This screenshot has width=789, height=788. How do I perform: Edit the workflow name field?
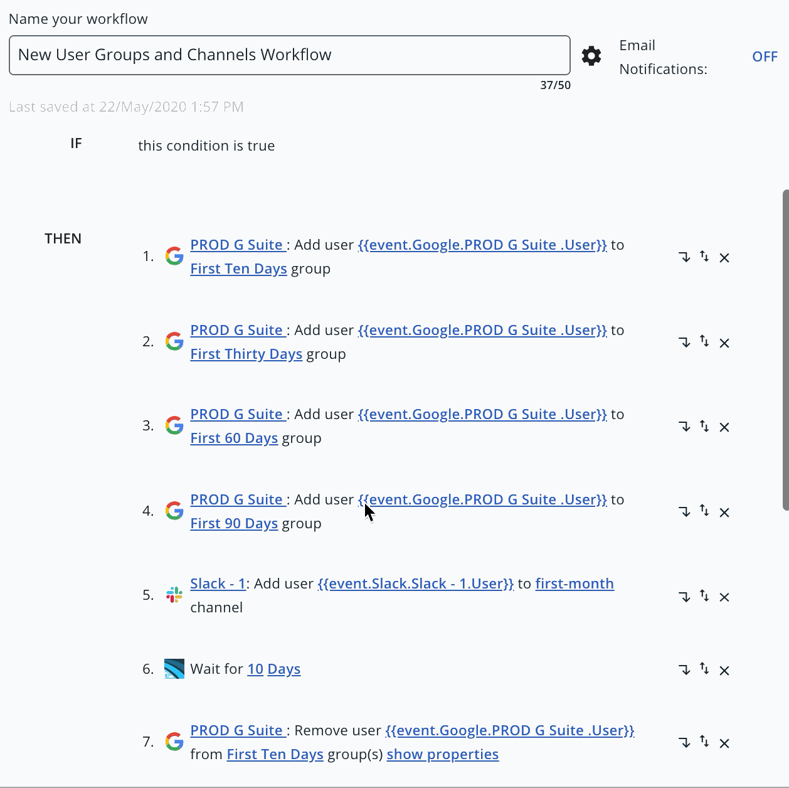click(x=290, y=55)
